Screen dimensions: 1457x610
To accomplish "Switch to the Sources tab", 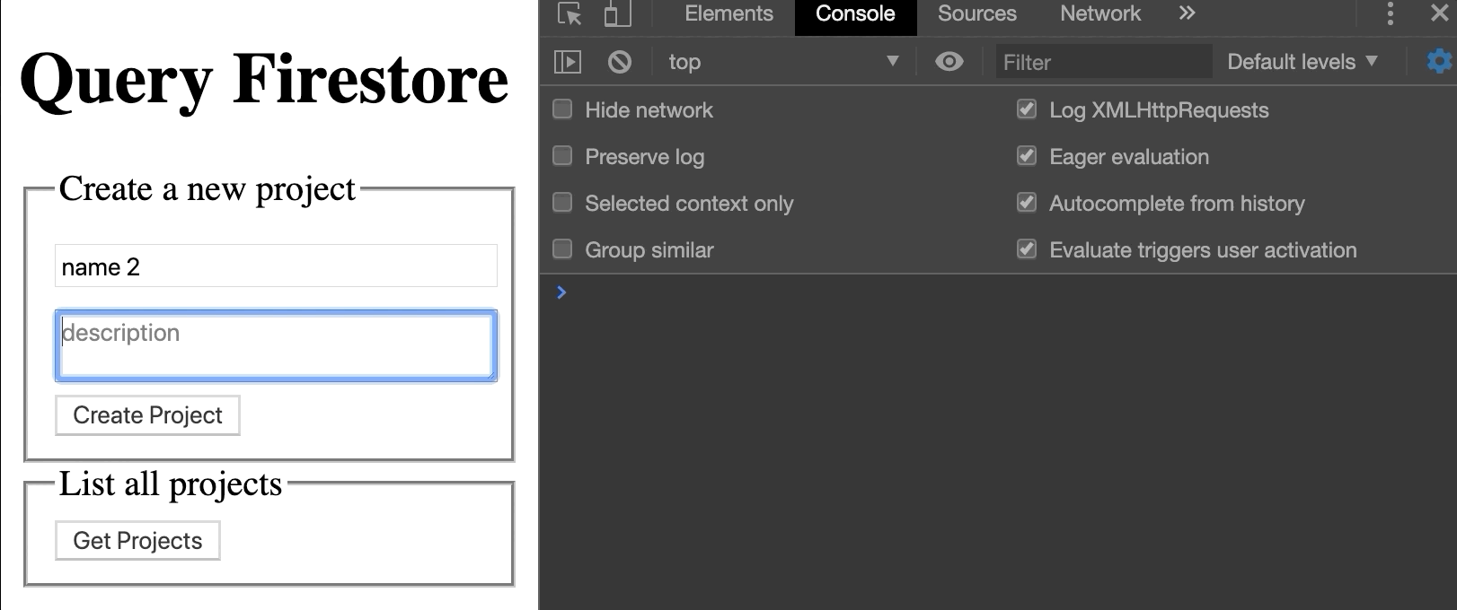I will (x=977, y=13).
